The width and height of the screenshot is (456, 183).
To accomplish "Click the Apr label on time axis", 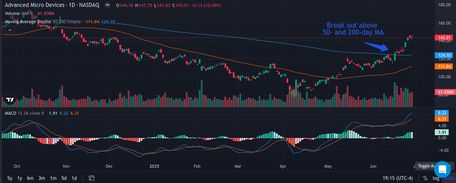I will pyautogui.click(x=284, y=166).
